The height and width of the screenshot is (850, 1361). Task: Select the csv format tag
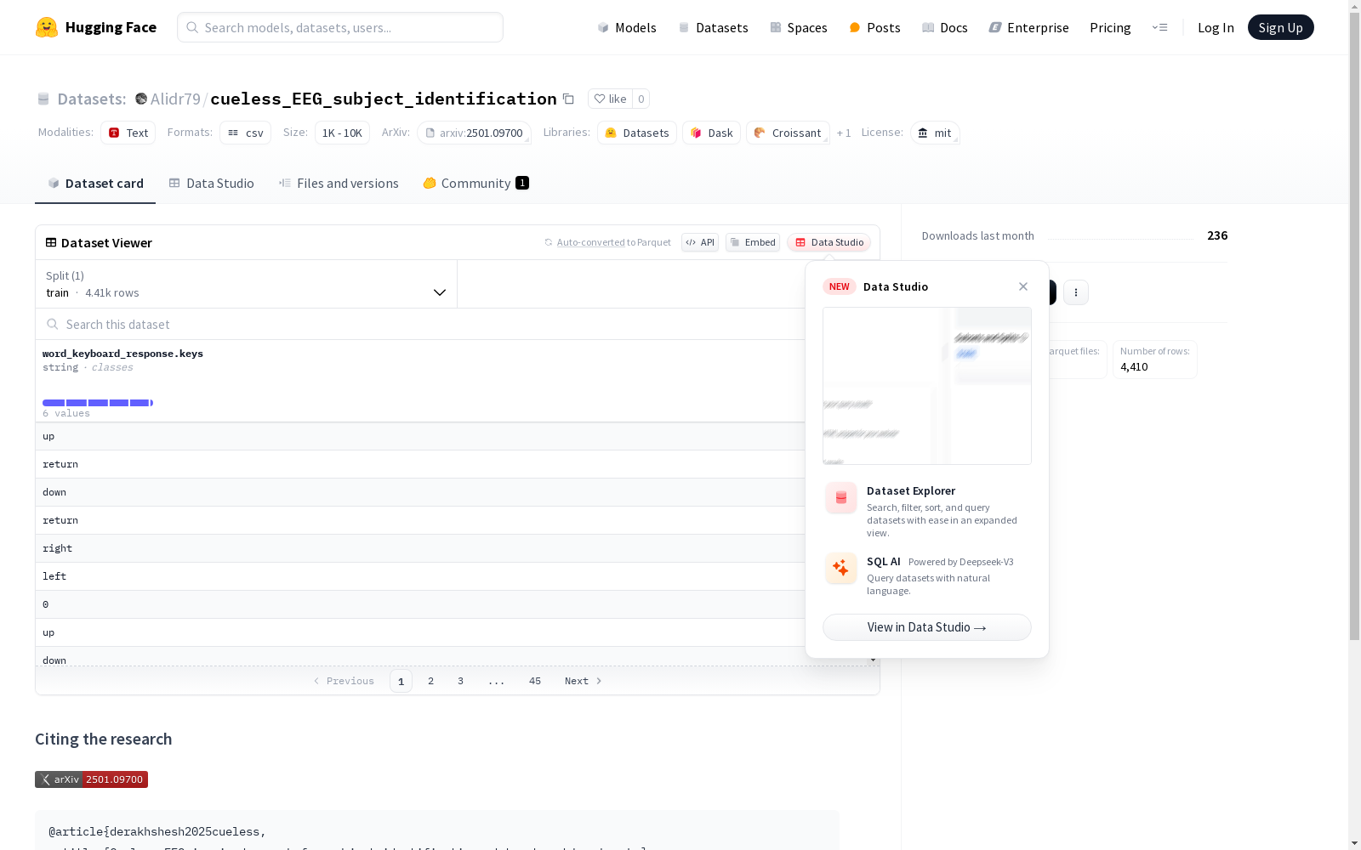click(x=245, y=133)
